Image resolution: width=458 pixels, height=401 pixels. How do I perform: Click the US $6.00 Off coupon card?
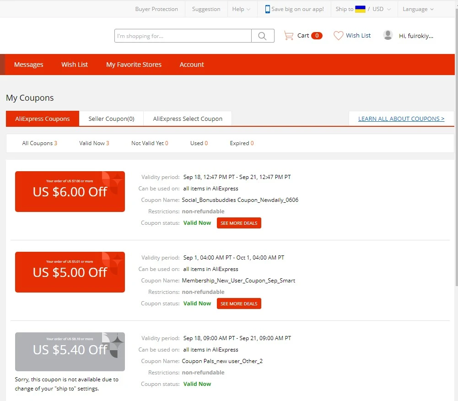click(70, 191)
